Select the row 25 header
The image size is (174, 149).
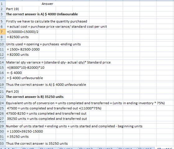coord(2,108)
